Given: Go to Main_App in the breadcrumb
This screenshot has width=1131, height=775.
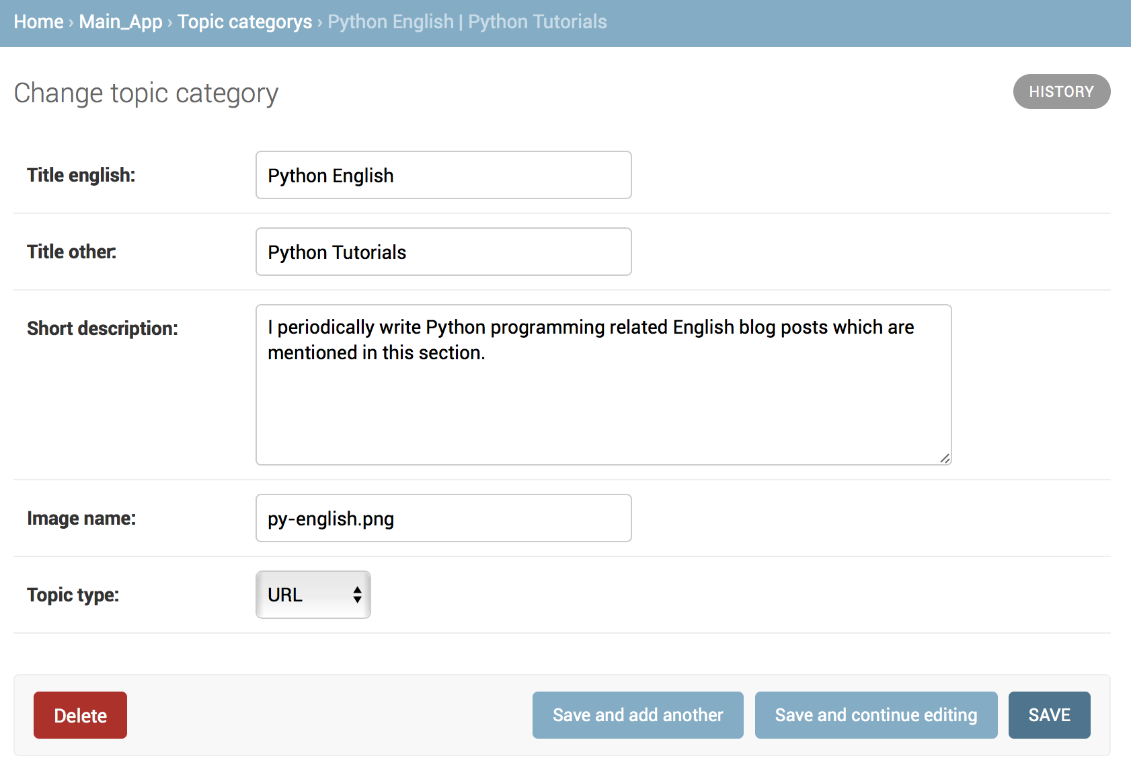Looking at the screenshot, I should coord(120,22).
